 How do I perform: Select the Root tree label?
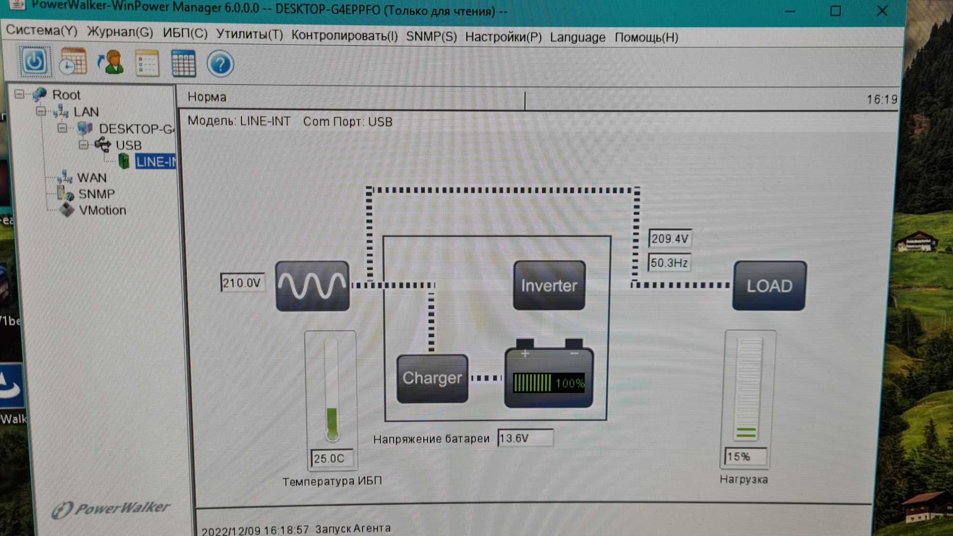click(66, 95)
